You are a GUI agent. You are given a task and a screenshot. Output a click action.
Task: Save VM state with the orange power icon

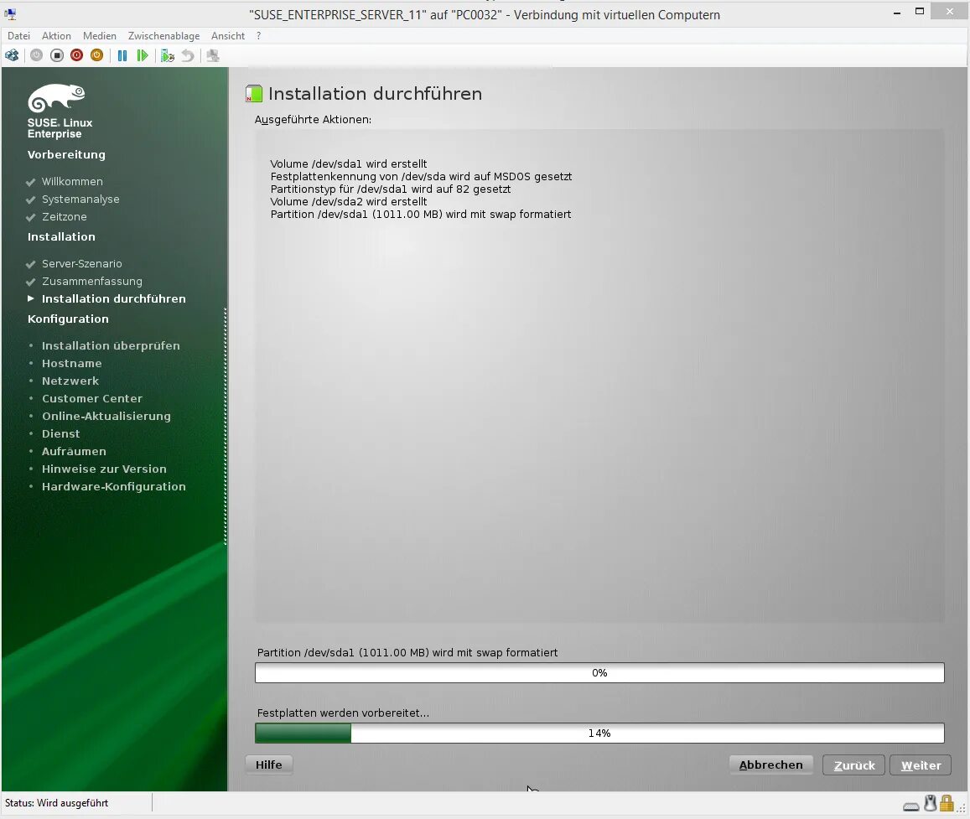[96, 55]
